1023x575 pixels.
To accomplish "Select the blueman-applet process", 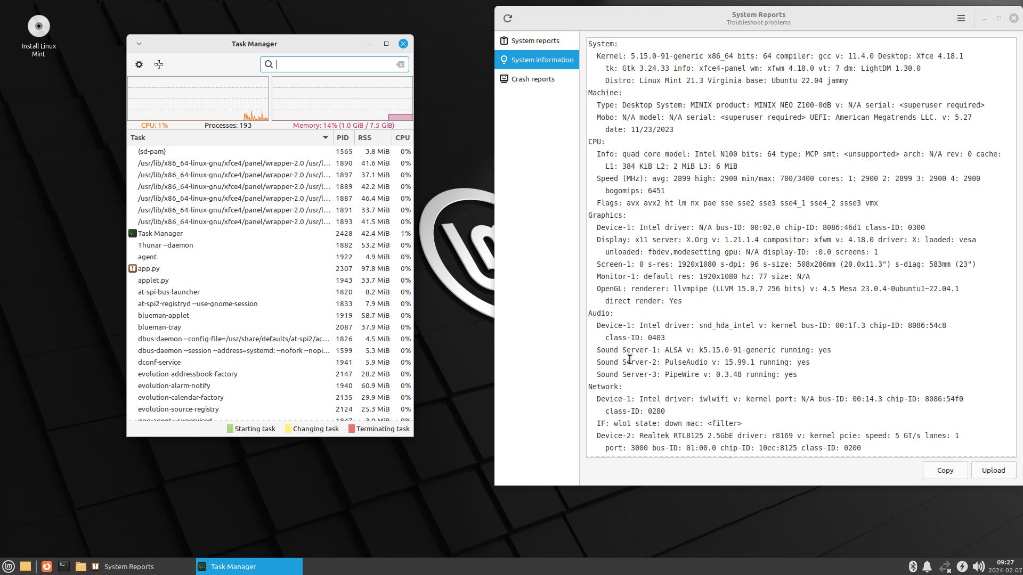I will tap(270, 315).
